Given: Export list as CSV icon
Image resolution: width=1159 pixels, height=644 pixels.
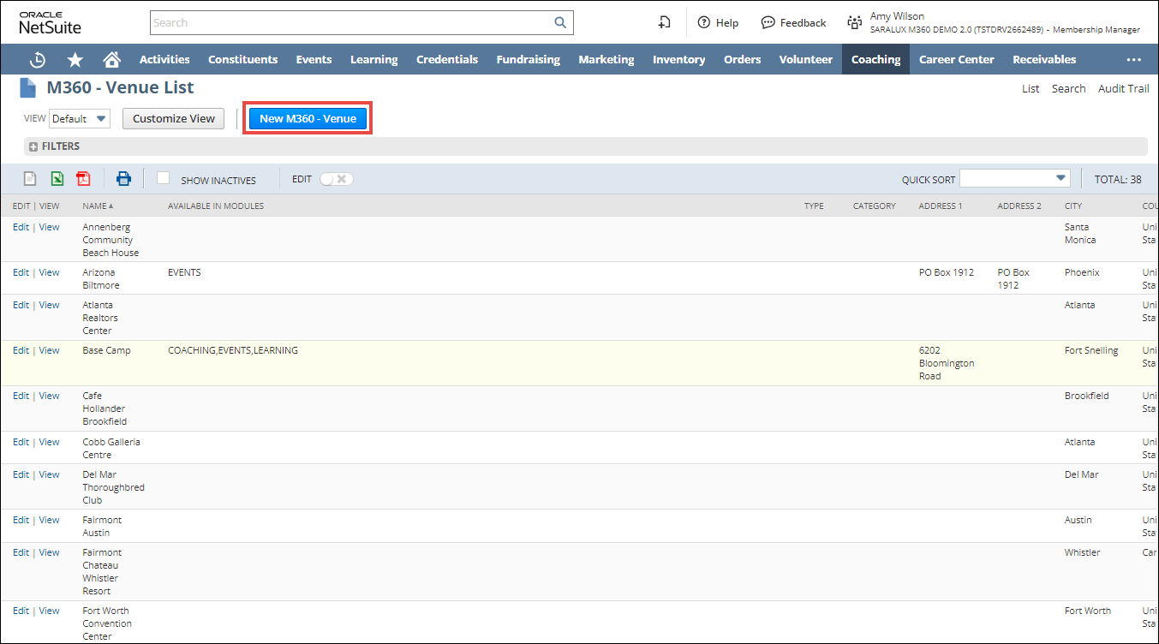Looking at the screenshot, I should point(30,179).
